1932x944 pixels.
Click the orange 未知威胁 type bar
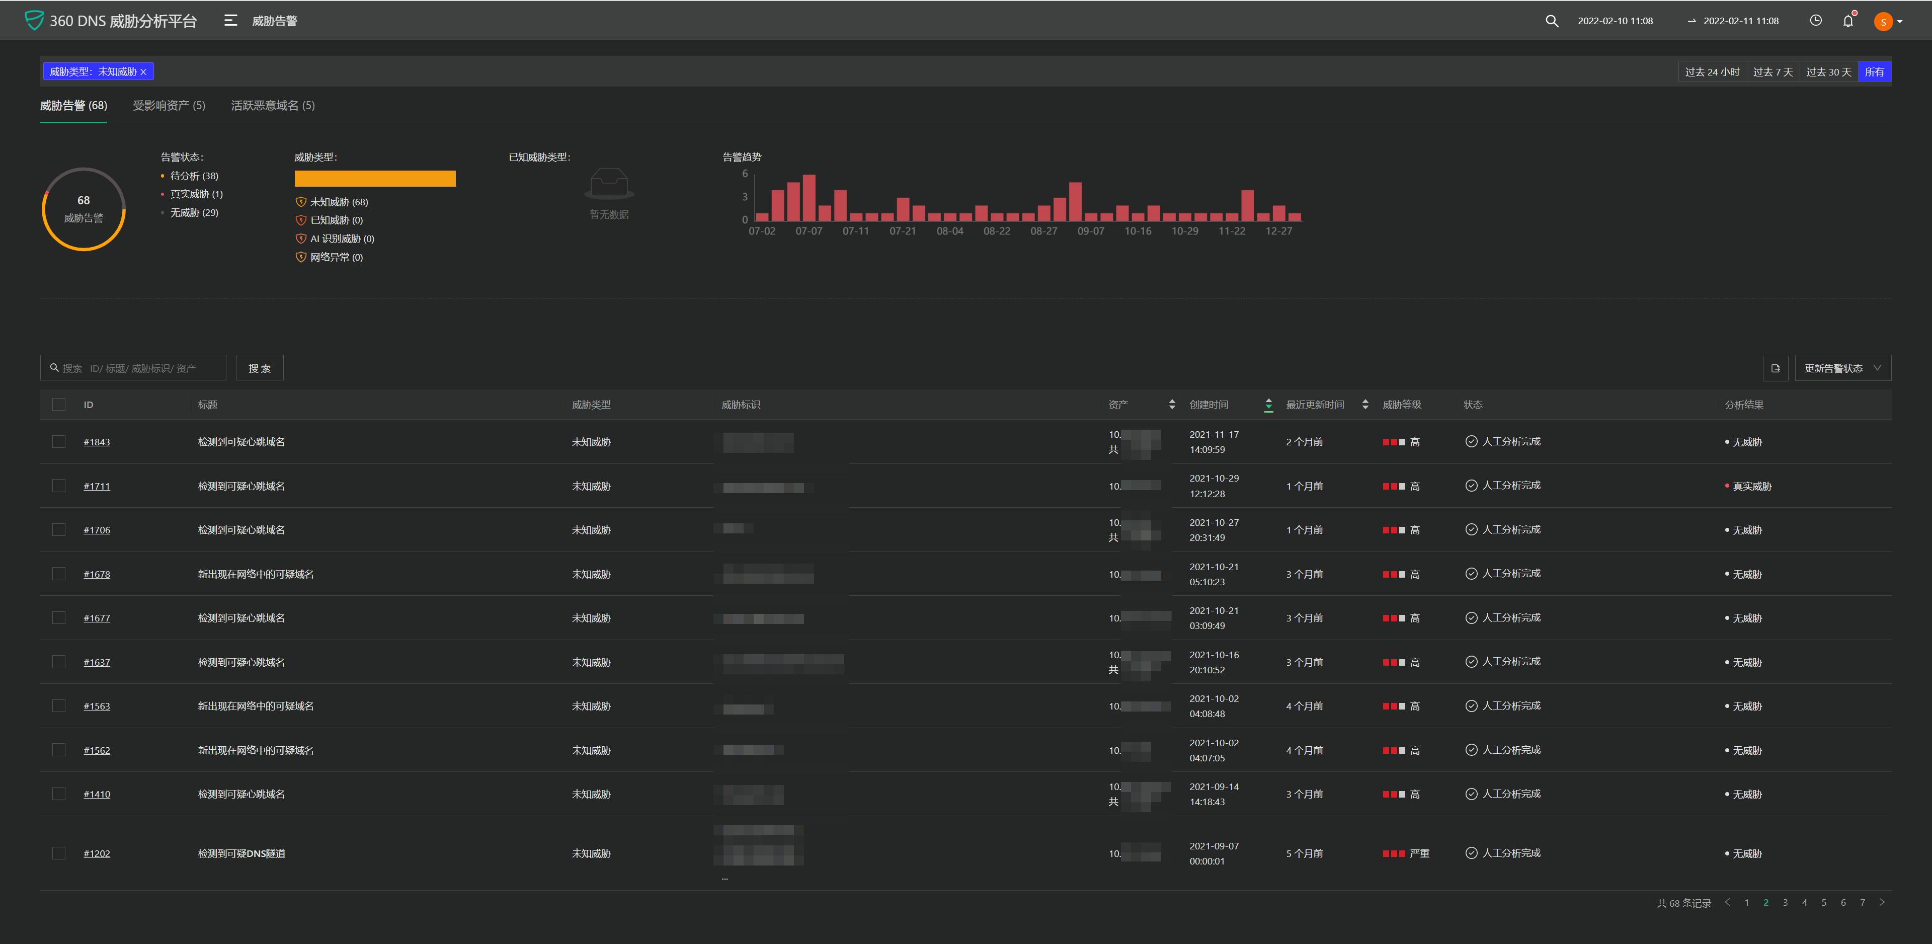pos(374,179)
